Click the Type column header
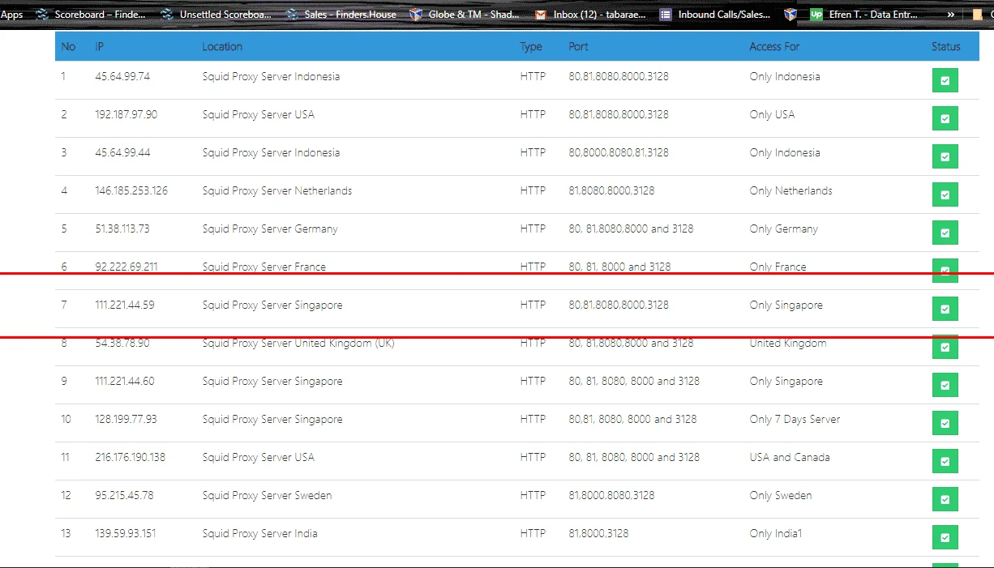This screenshot has width=994, height=568. coord(531,46)
